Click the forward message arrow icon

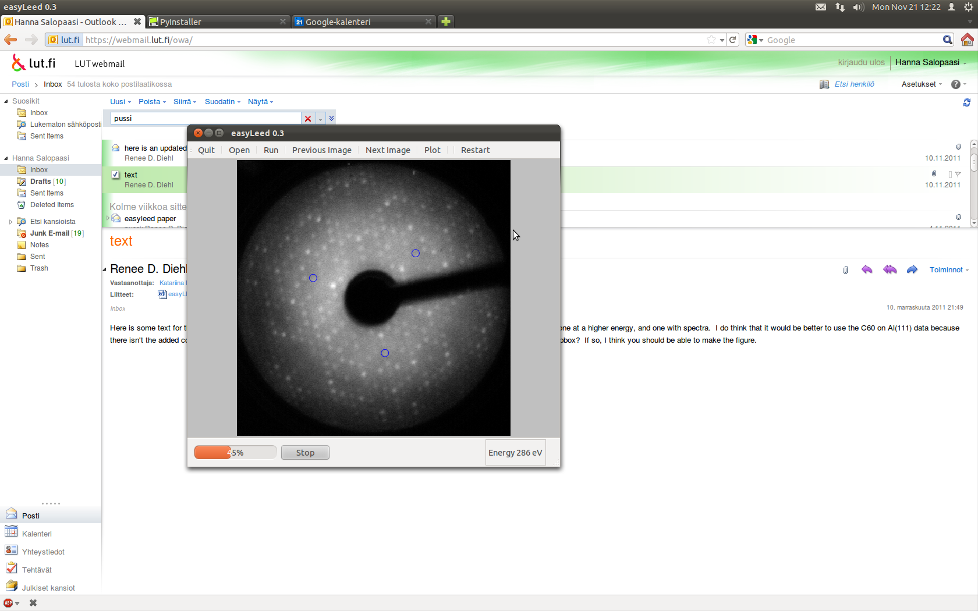point(912,269)
